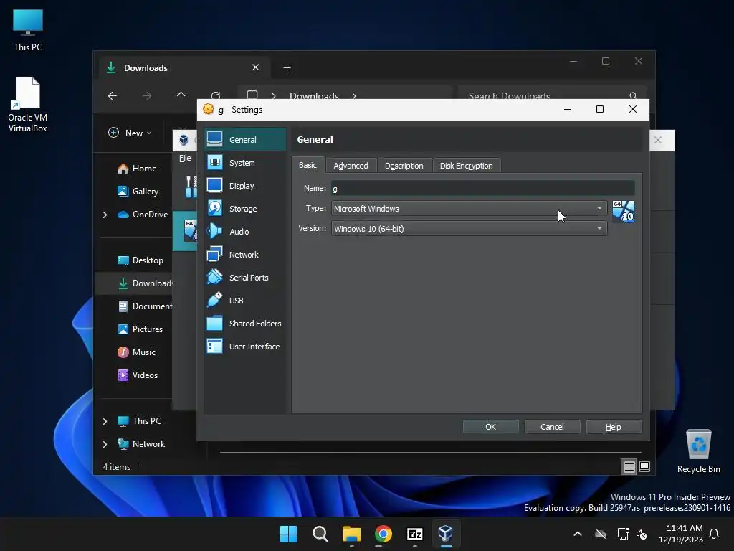This screenshot has height=551, width=734.
Task: Open the Windows Start menu
Action: coord(288,534)
